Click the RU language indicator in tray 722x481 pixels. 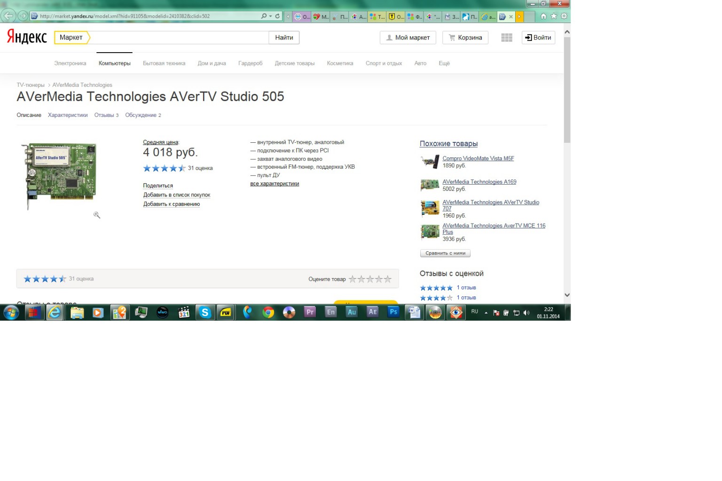475,312
